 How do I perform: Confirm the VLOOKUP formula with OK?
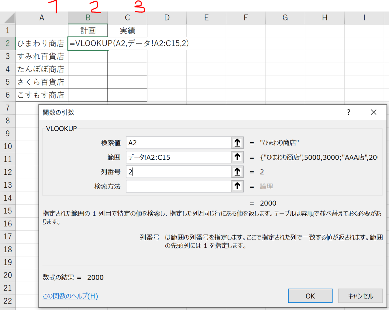coord(310,296)
